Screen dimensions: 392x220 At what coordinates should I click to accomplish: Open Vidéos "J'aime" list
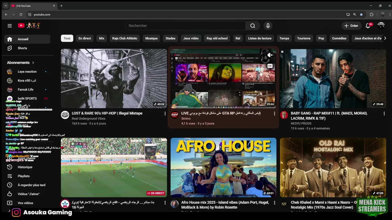[x=27, y=194]
